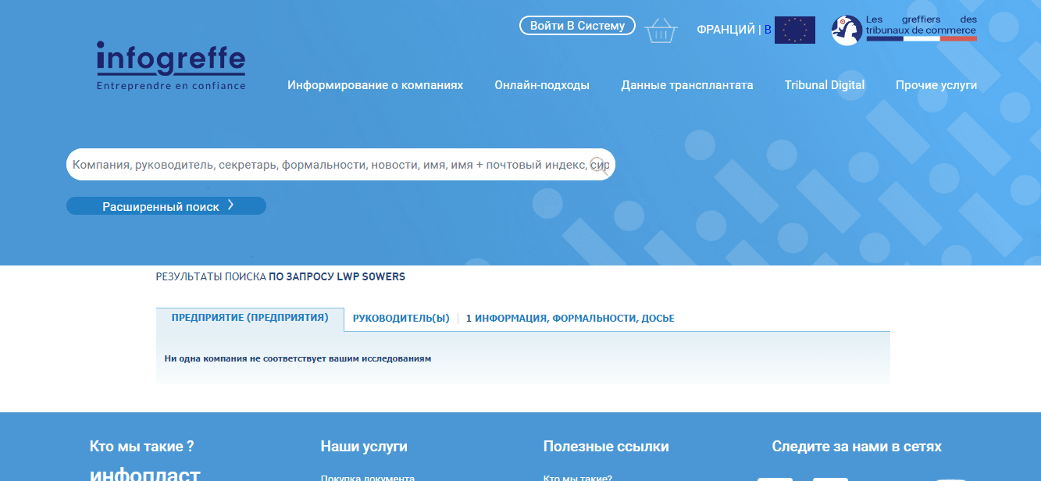The image size is (1041, 481).
Task: Click the "ФРАНЦИЙ" language link
Action: pyautogui.click(x=725, y=30)
